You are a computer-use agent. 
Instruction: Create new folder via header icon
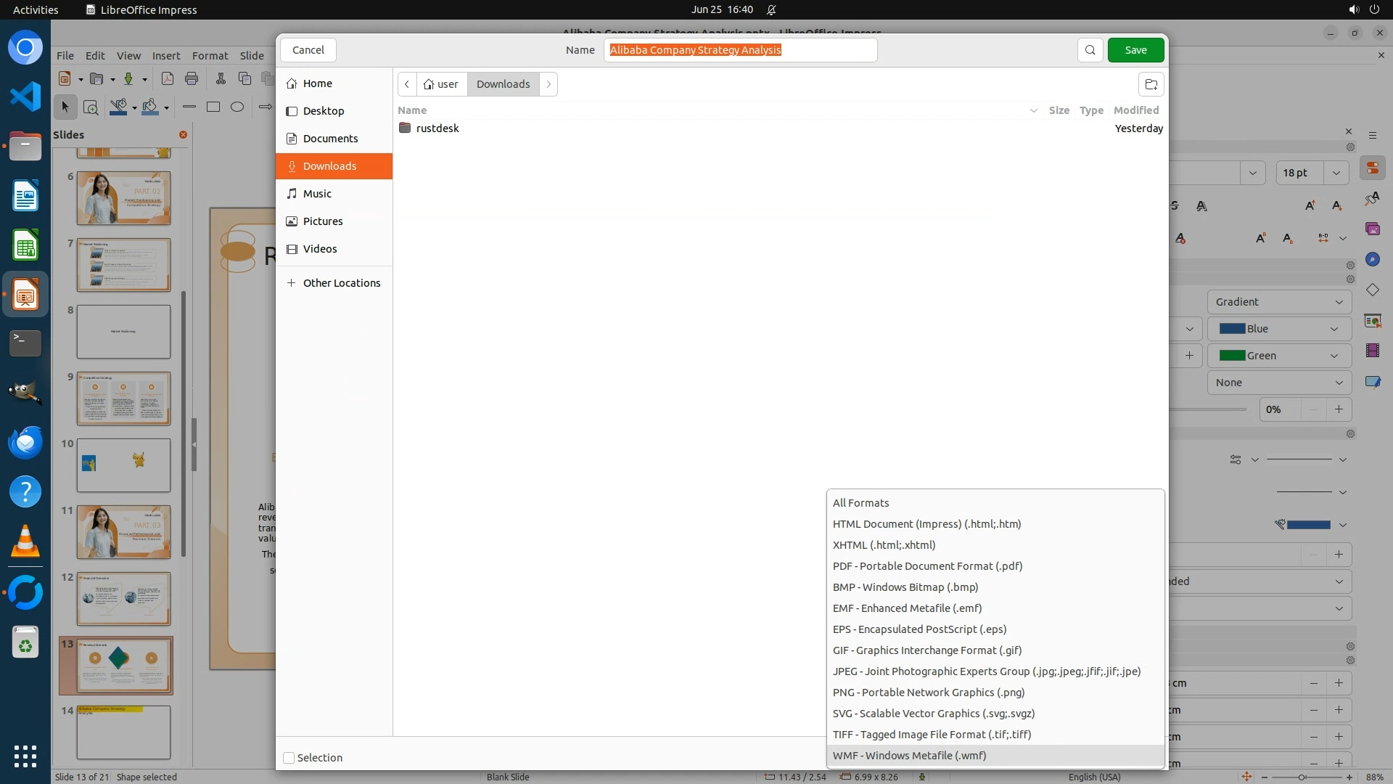(1151, 84)
